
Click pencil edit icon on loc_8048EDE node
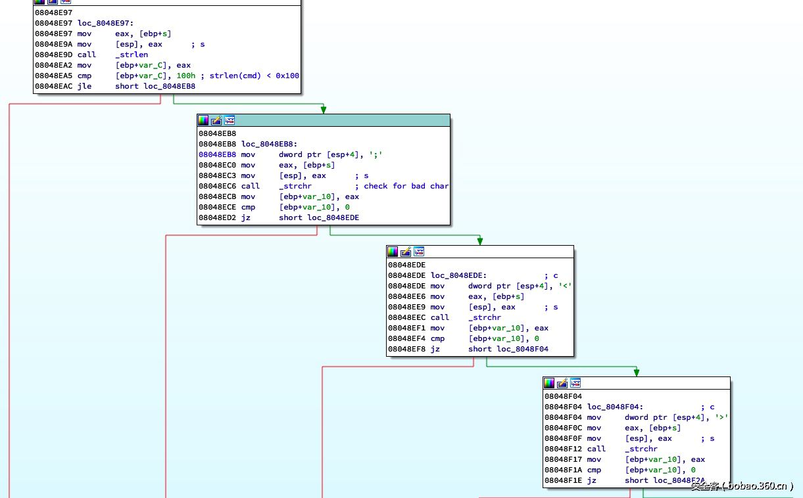tap(406, 252)
